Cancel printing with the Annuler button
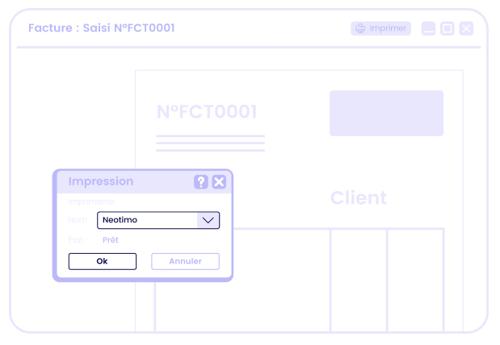This screenshot has height=345, width=500. click(x=185, y=261)
